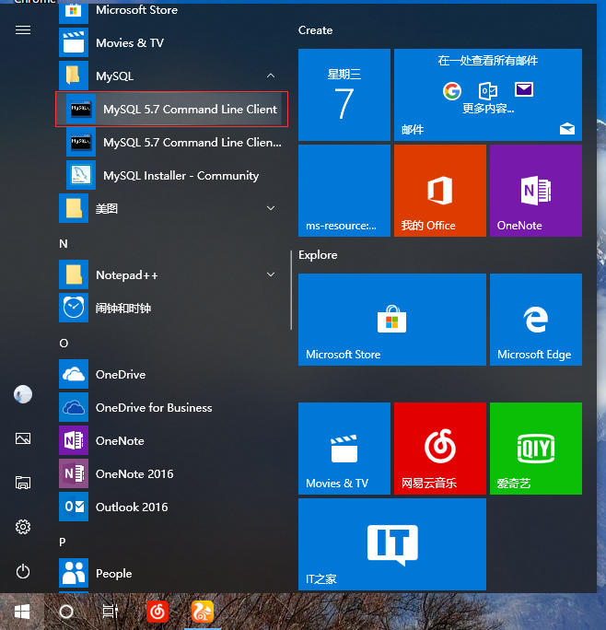Open the Microsoft Edge tile
Viewport: 606px width, 630px height.
pyautogui.click(x=535, y=320)
